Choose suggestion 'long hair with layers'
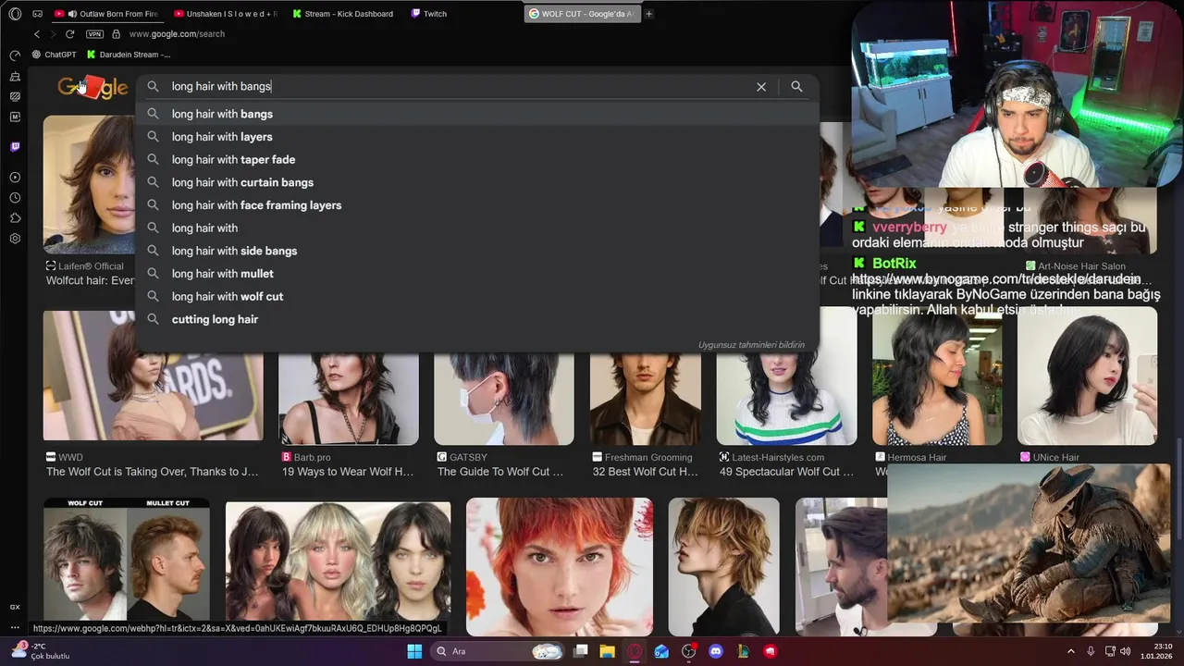Image resolution: width=1184 pixels, height=666 pixels. (x=477, y=137)
